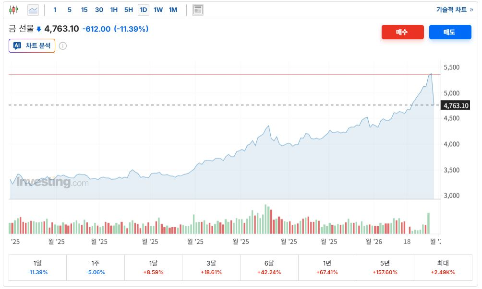
Task: Click the news layout icon in toolbar
Action: click(197, 10)
